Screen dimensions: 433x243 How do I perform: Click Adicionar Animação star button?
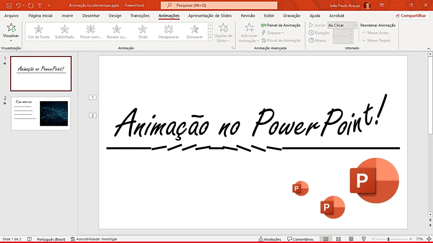click(249, 33)
